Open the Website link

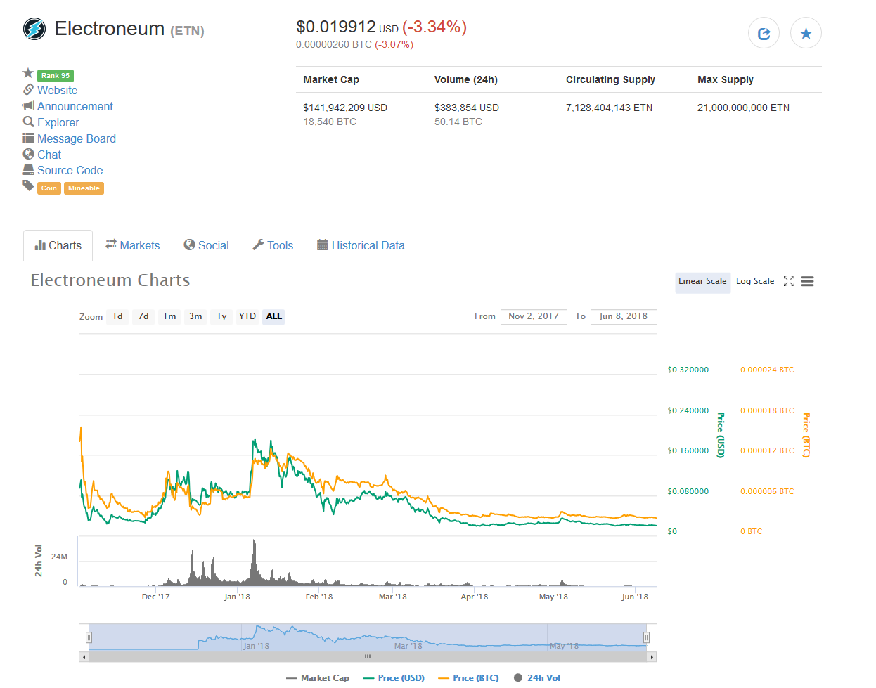click(x=58, y=90)
